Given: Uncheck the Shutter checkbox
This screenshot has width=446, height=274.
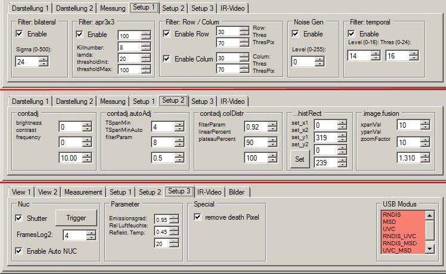Looking at the screenshot, I should pos(20,218).
